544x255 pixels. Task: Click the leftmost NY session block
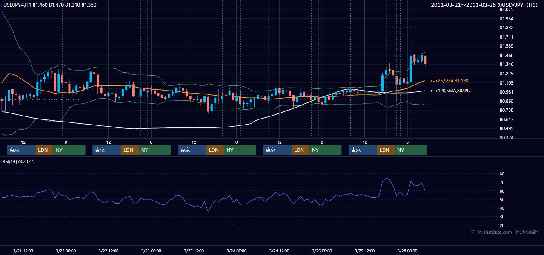point(69,150)
